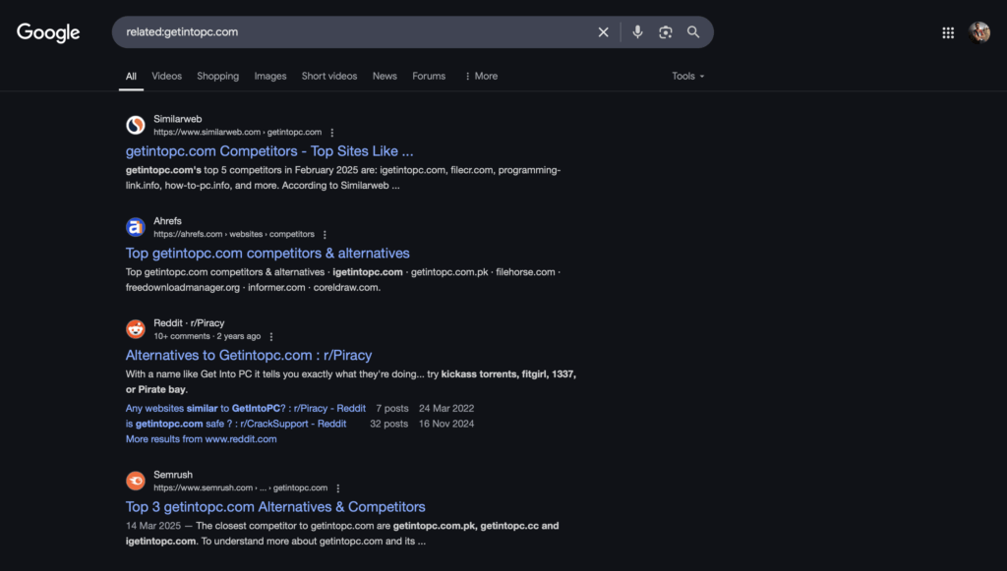Open 'Alternatives to Getintopc.com : r/Piracy' result
This screenshot has height=571, width=1007.
click(249, 355)
